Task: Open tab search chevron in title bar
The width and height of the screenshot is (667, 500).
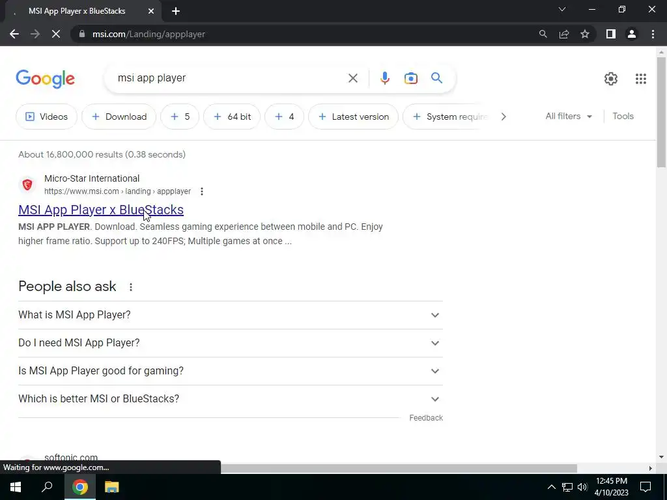Action: [x=562, y=9]
